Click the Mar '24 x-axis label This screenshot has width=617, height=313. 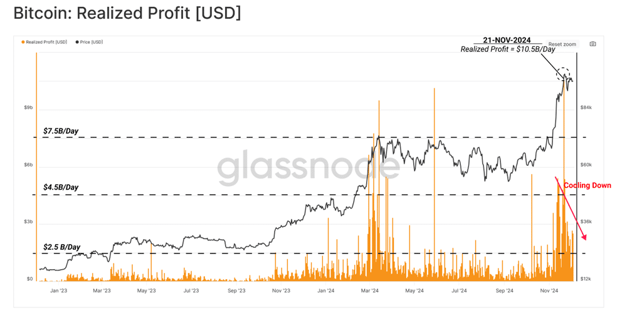(370, 290)
